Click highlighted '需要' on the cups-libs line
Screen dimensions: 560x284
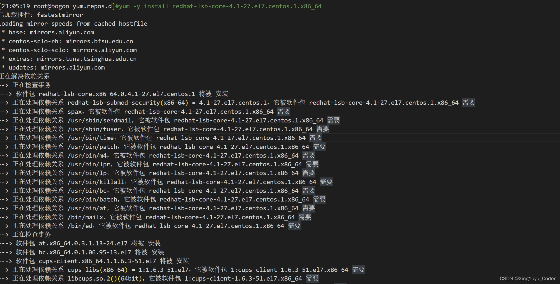point(358,270)
